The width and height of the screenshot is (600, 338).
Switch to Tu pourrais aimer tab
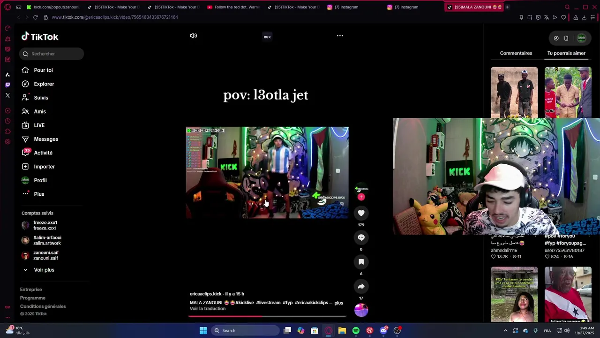pos(566,53)
